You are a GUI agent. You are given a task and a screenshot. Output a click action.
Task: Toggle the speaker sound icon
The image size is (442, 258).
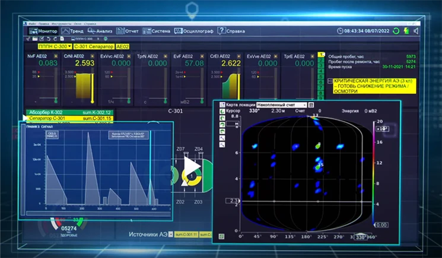(x=416, y=31)
